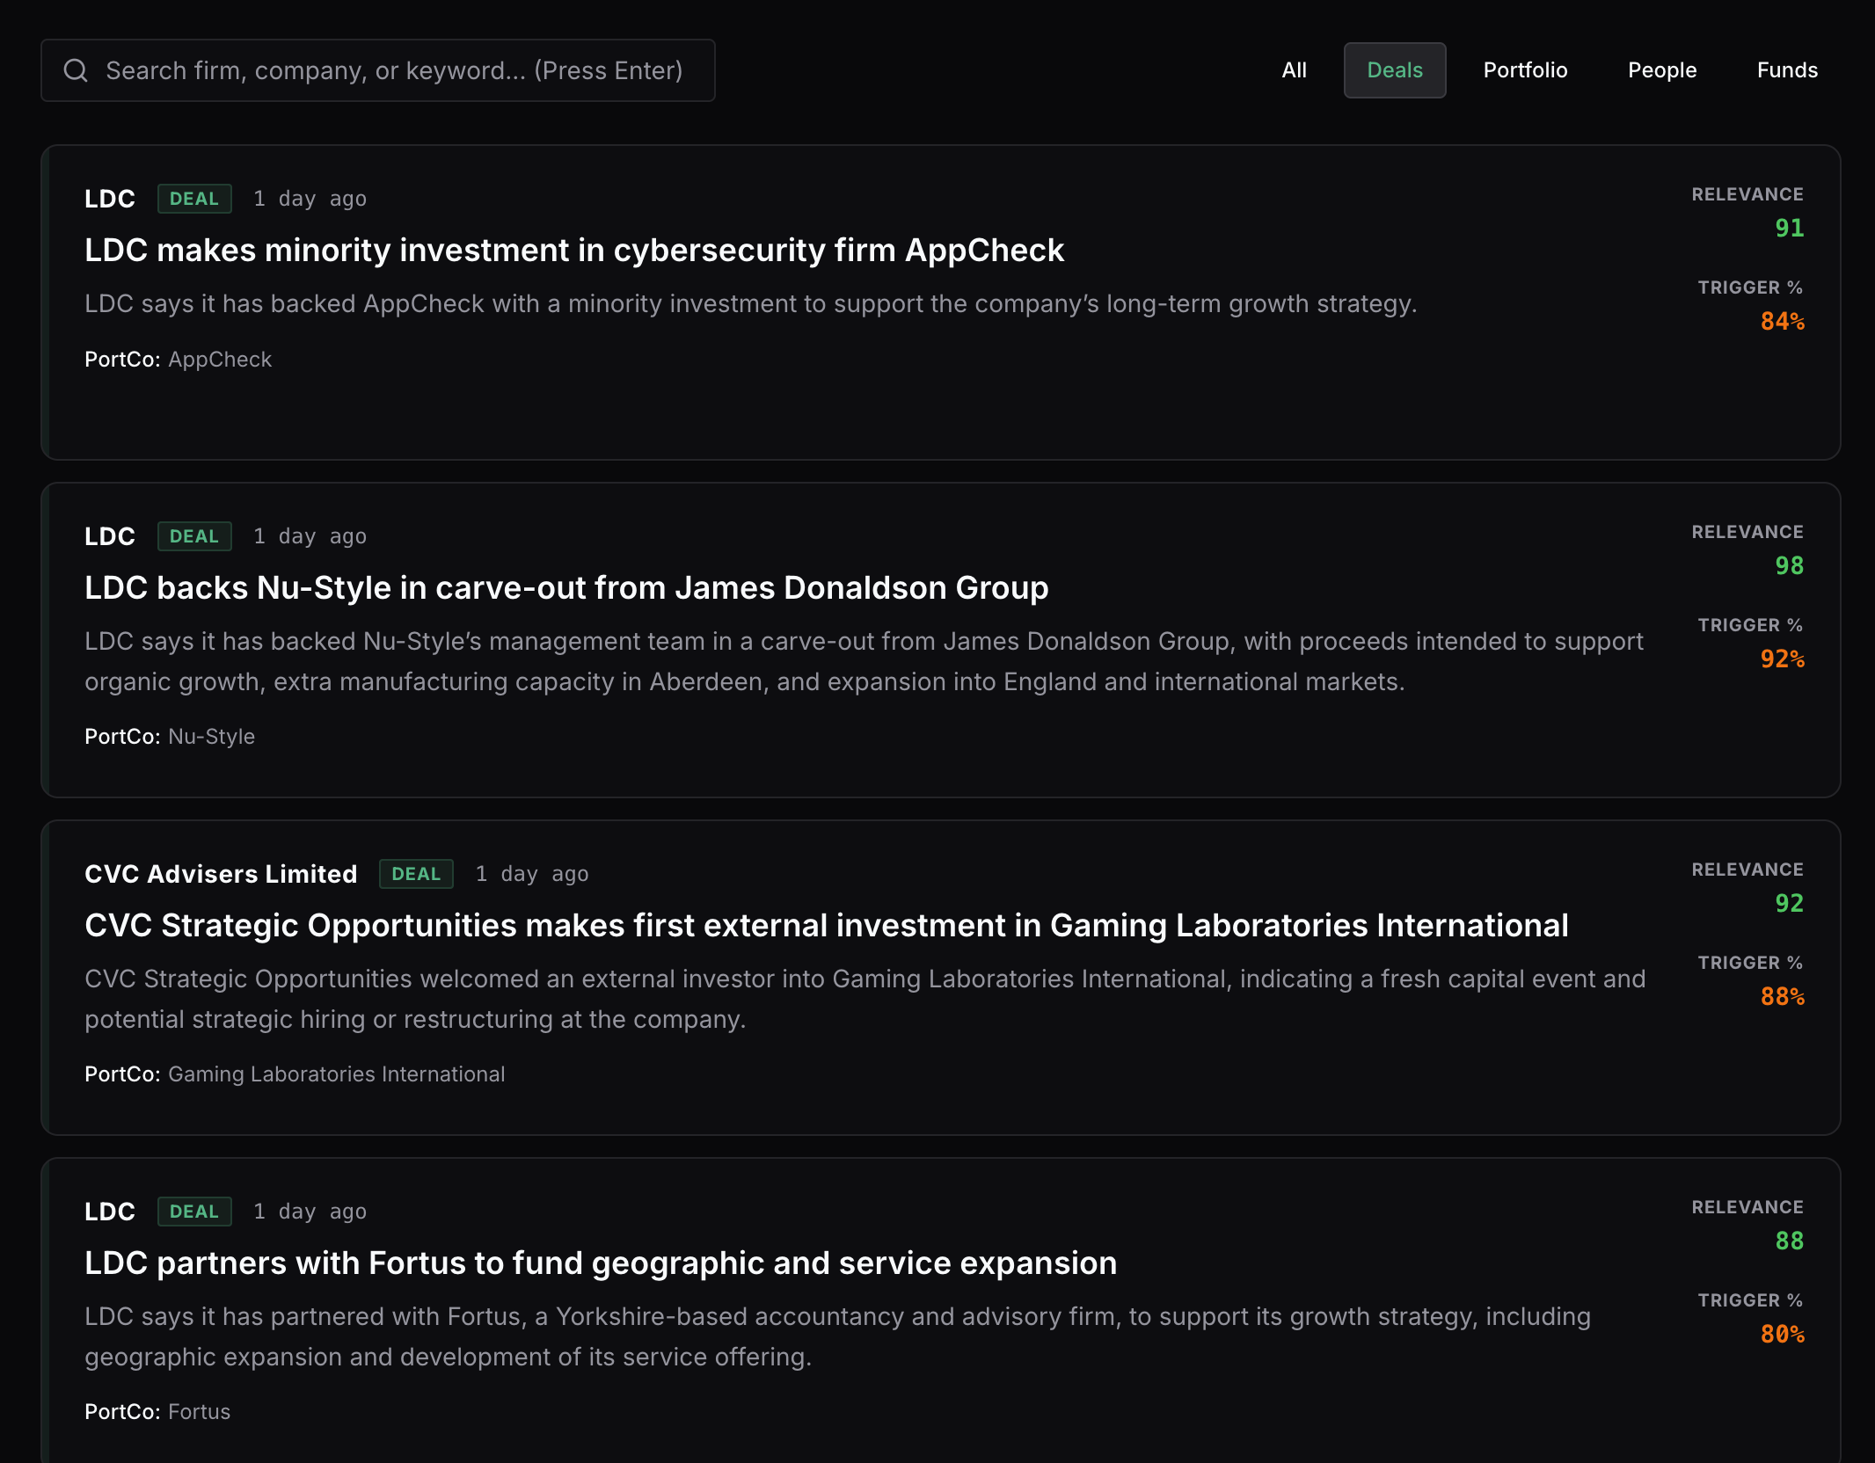The image size is (1875, 1463).
Task: Select the Deals tab
Action: [1395, 70]
